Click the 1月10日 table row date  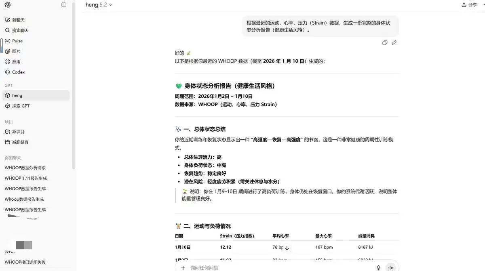(183, 247)
